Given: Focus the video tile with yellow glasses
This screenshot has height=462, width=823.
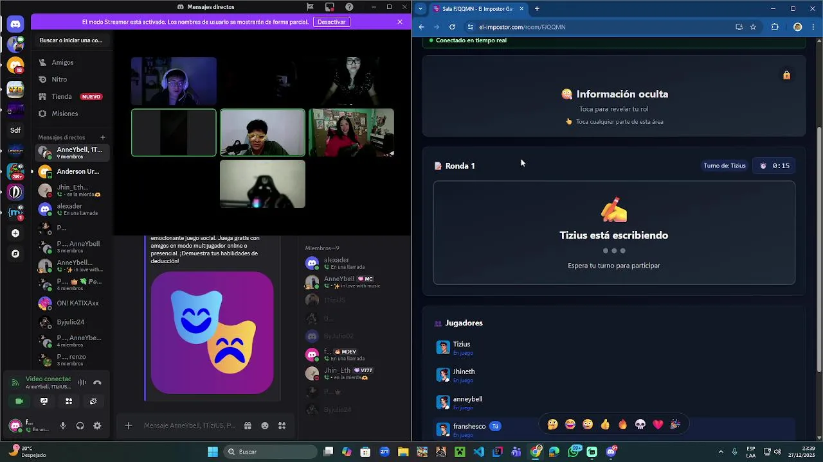Looking at the screenshot, I should (x=262, y=133).
